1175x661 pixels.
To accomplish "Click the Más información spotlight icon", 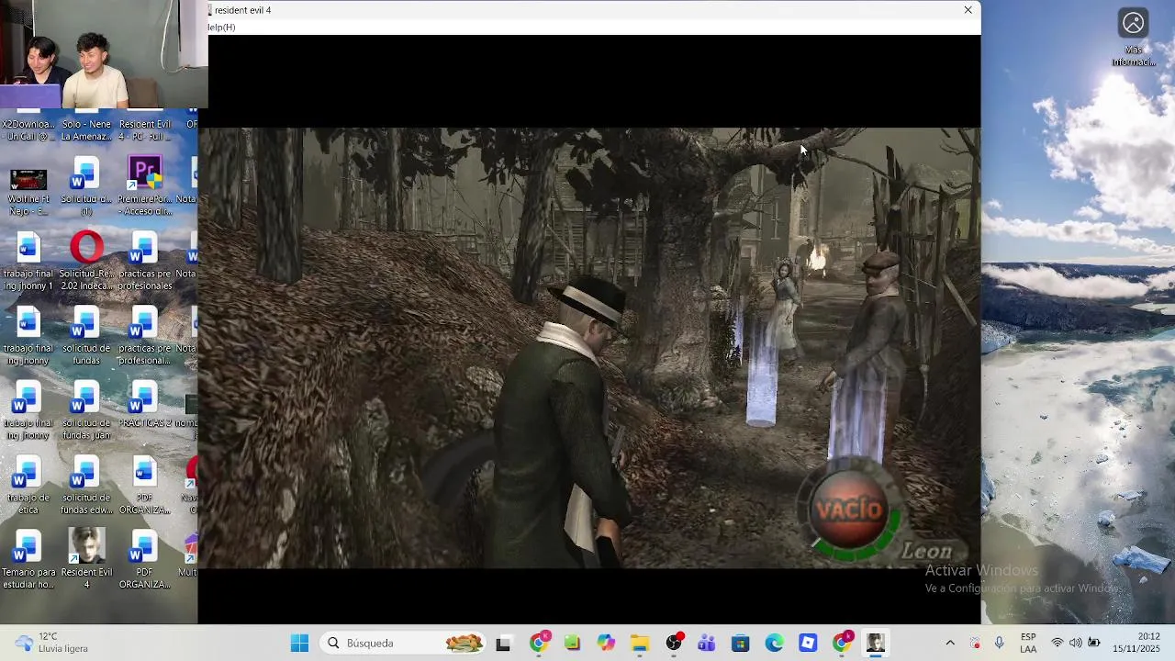I will [x=1134, y=38].
